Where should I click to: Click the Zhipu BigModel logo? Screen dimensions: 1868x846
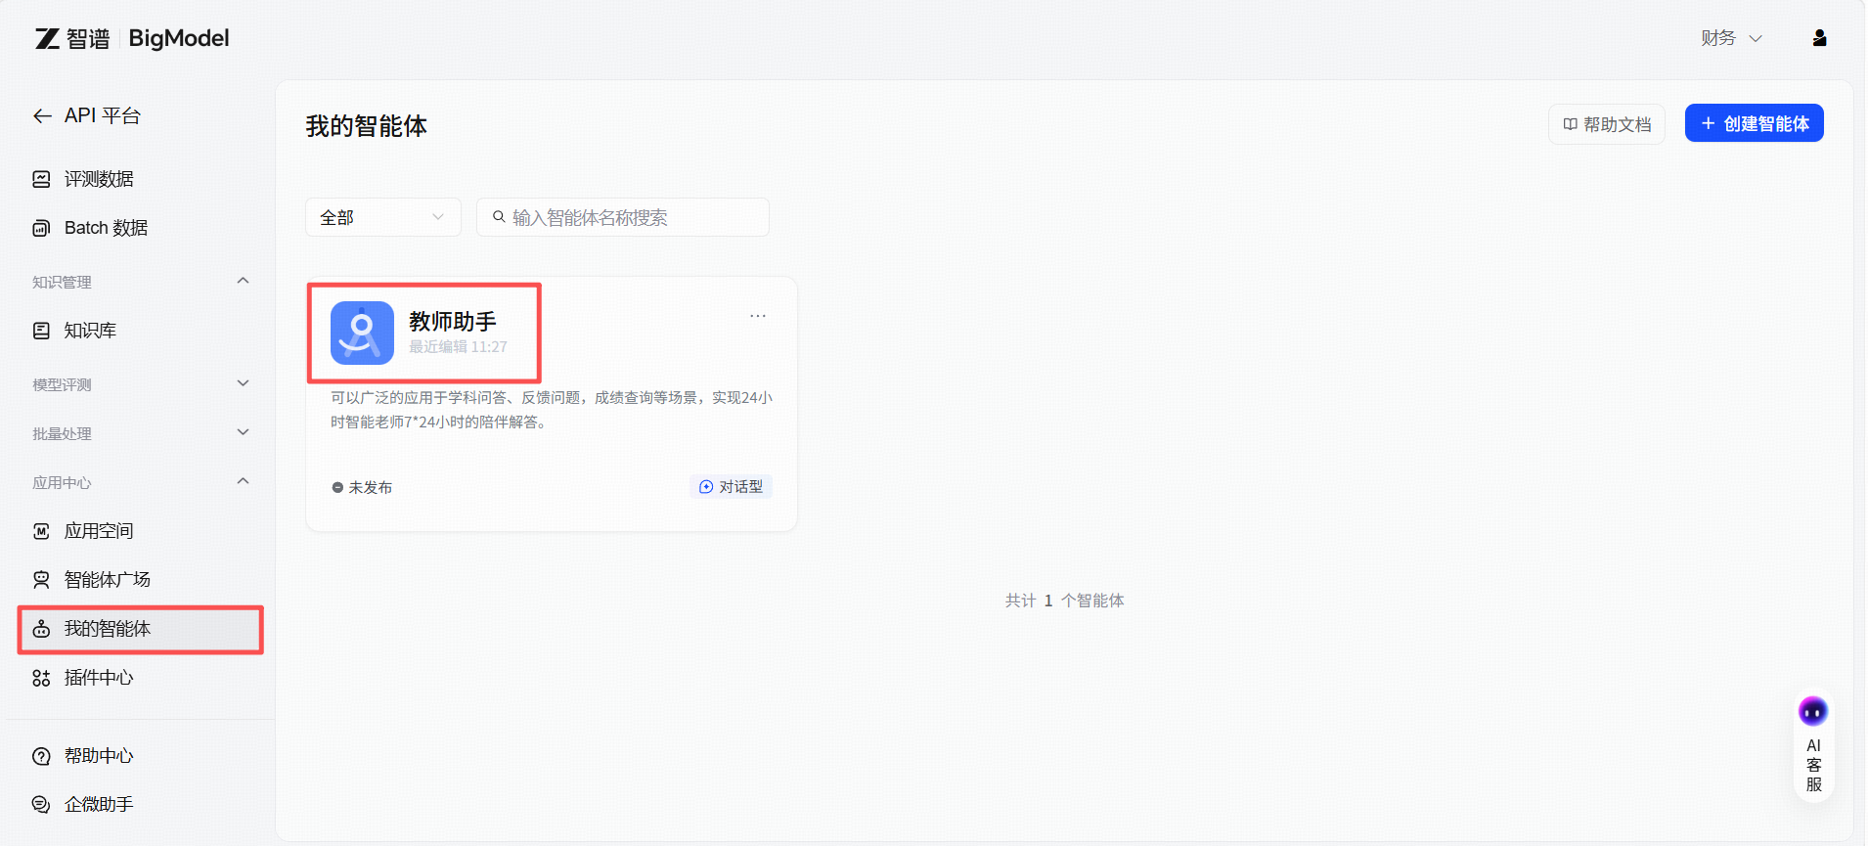(x=132, y=38)
